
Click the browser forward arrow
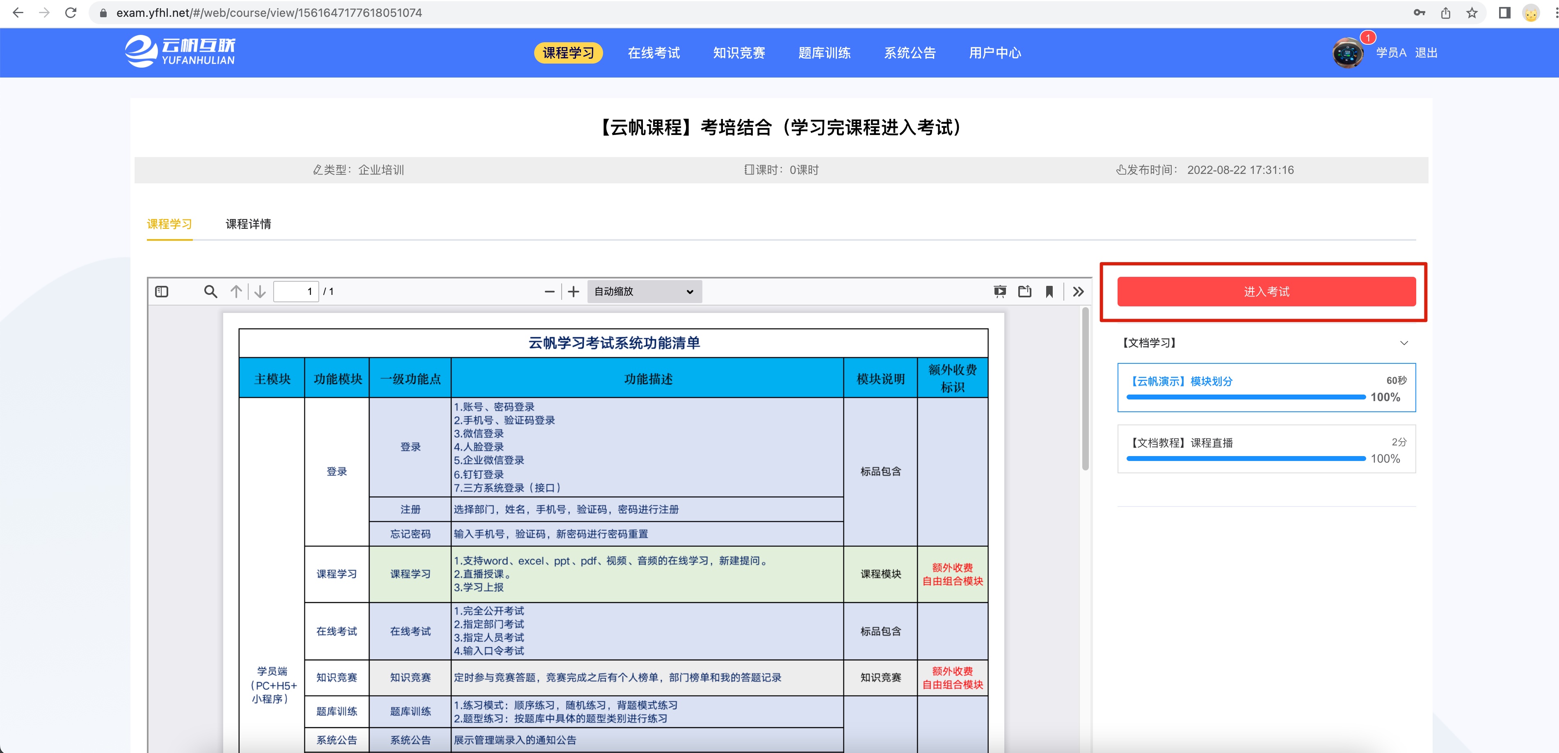[x=44, y=13]
